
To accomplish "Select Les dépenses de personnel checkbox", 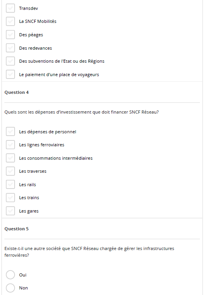I will pos(10,131).
